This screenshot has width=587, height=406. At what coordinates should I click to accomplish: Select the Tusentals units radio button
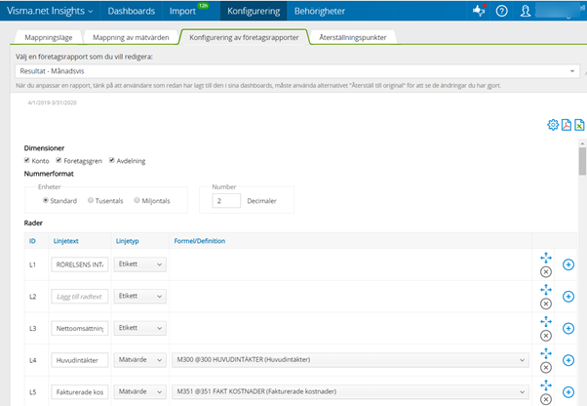point(91,200)
